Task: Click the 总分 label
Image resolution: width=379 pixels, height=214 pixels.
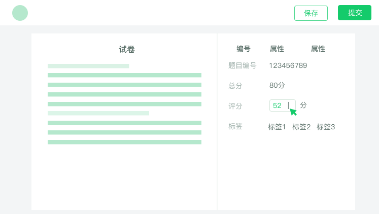Action: tap(235, 86)
